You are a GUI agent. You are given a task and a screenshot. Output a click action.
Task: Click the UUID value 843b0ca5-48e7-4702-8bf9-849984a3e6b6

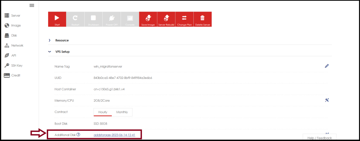[123, 78]
